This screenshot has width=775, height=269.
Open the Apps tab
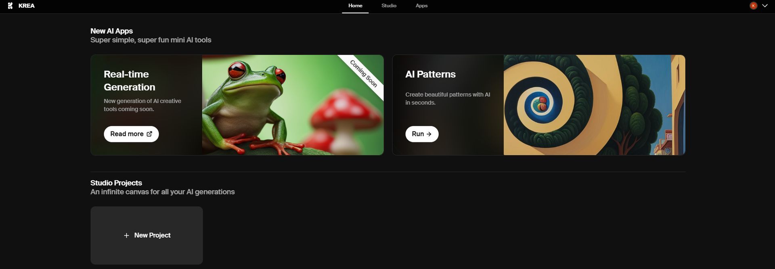coord(421,6)
